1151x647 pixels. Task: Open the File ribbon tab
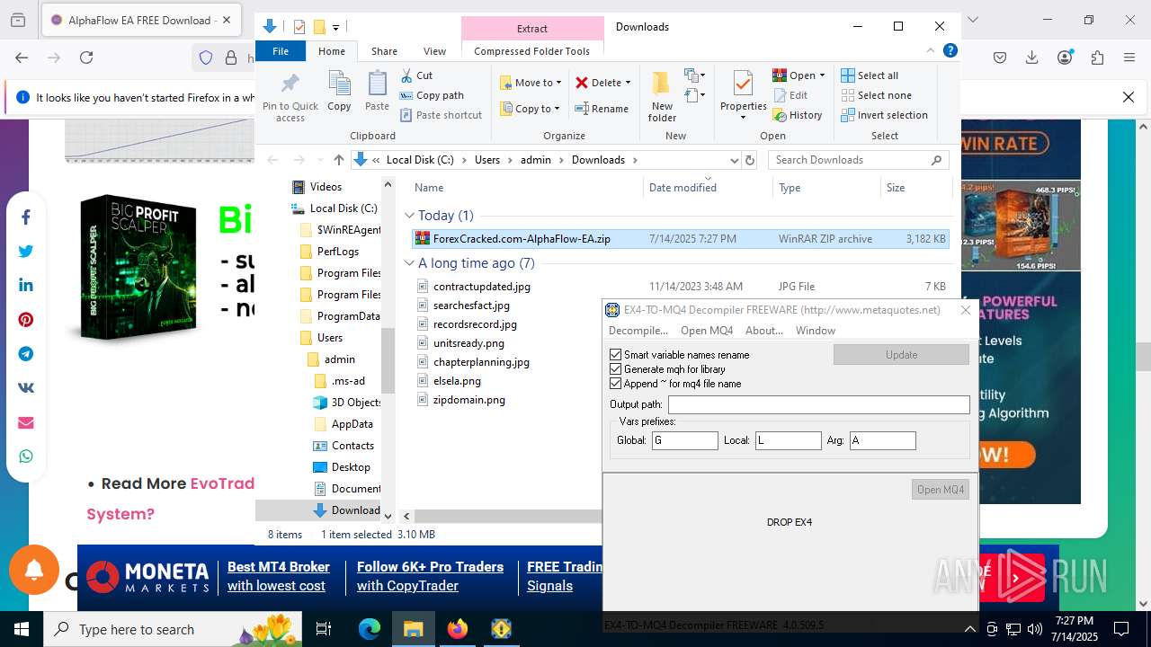(281, 51)
